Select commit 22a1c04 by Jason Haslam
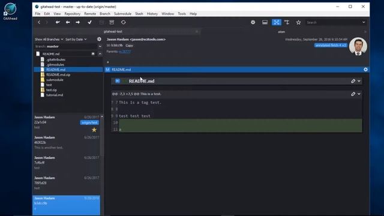Viewport: 384px width, 216px height. click(67, 124)
